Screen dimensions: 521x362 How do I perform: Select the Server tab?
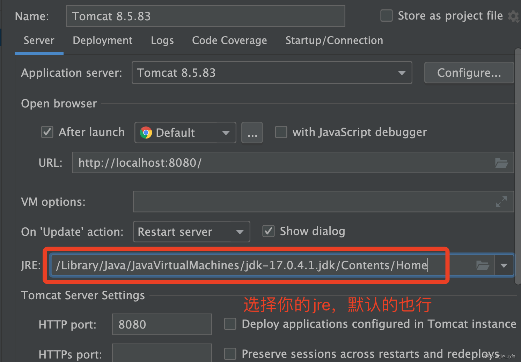click(39, 40)
